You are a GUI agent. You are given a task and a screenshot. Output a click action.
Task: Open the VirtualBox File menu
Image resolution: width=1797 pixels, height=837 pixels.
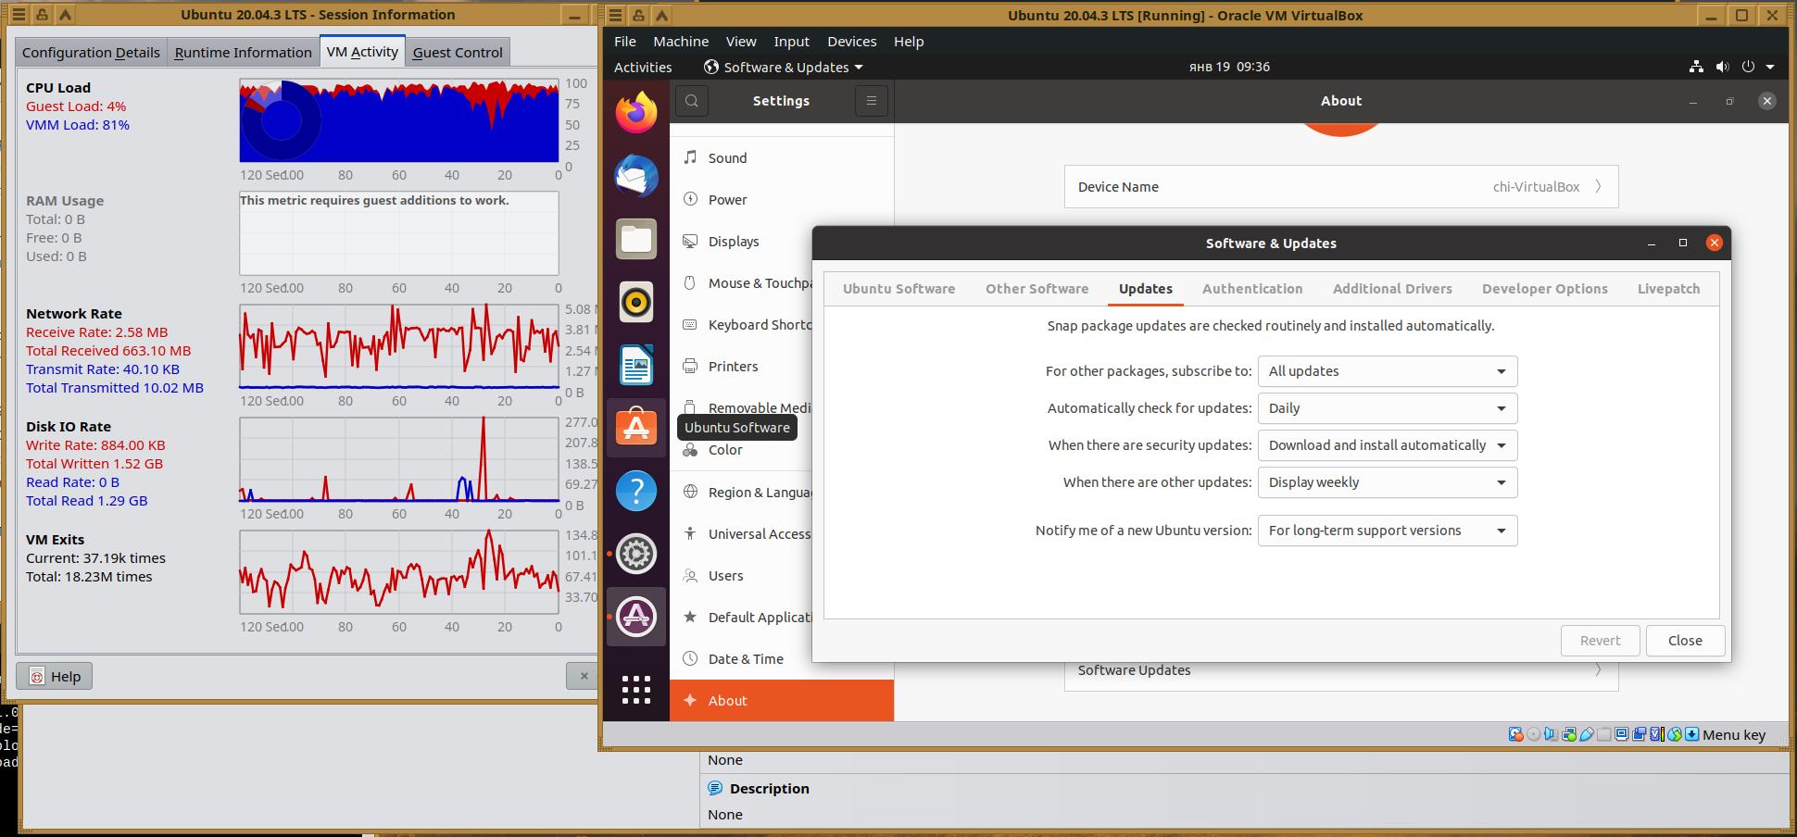(625, 41)
